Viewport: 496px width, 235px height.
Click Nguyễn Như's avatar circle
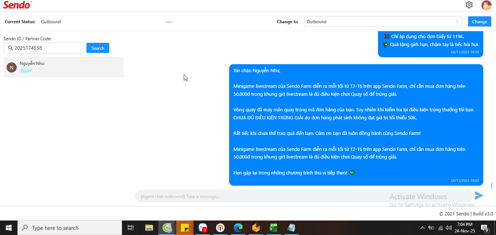(12, 67)
